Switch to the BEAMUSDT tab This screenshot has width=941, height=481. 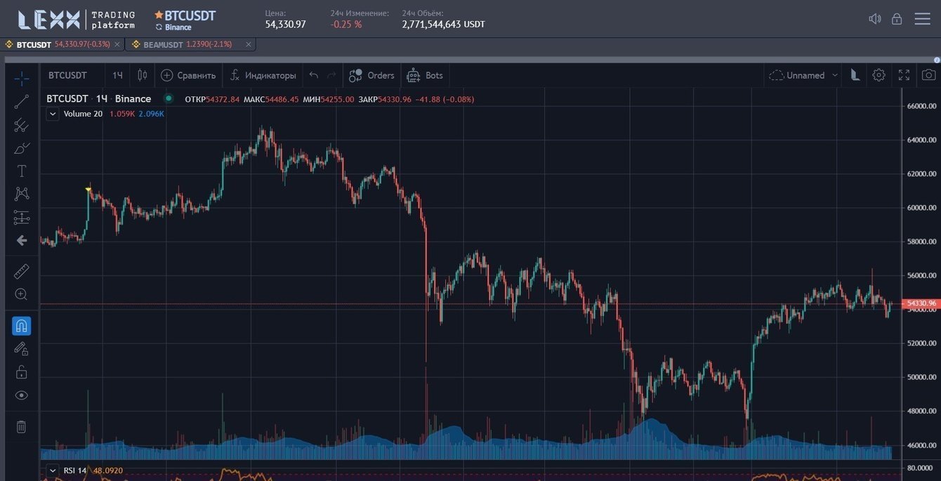(x=163, y=44)
